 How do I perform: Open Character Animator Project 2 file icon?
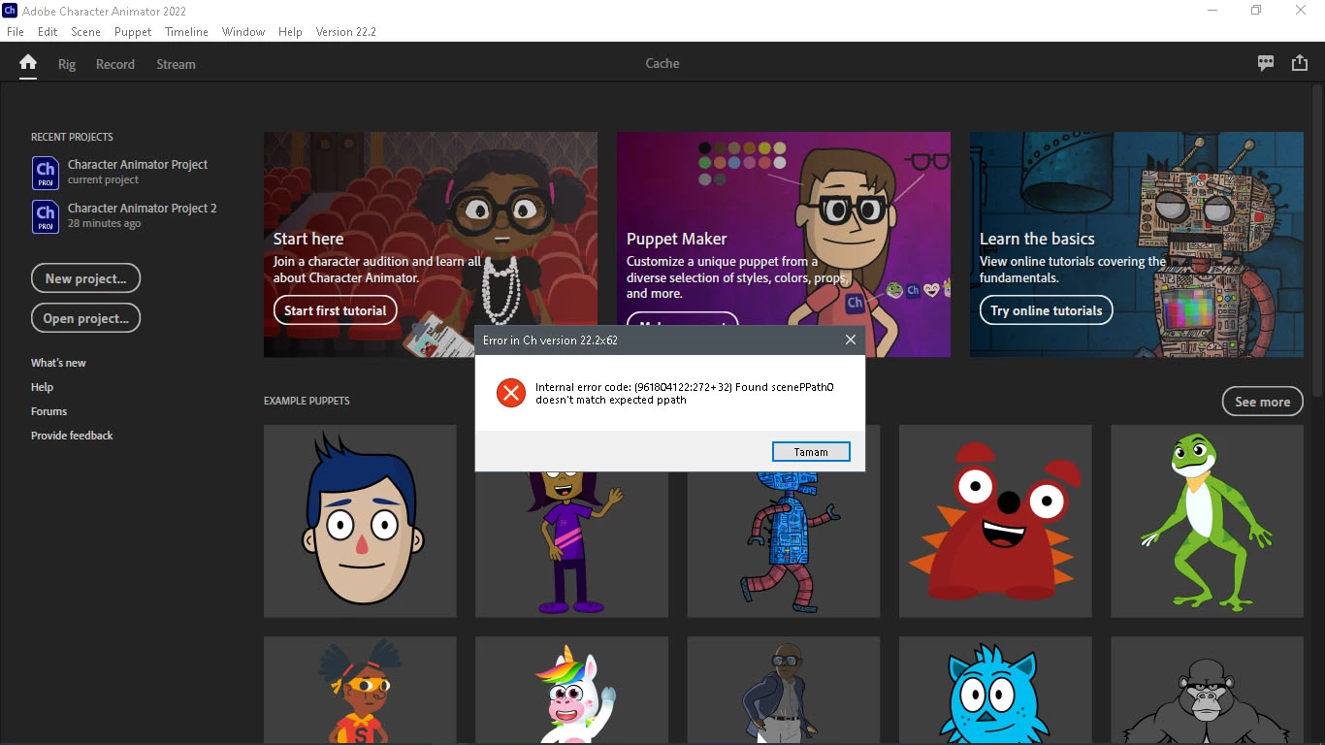[46, 216]
